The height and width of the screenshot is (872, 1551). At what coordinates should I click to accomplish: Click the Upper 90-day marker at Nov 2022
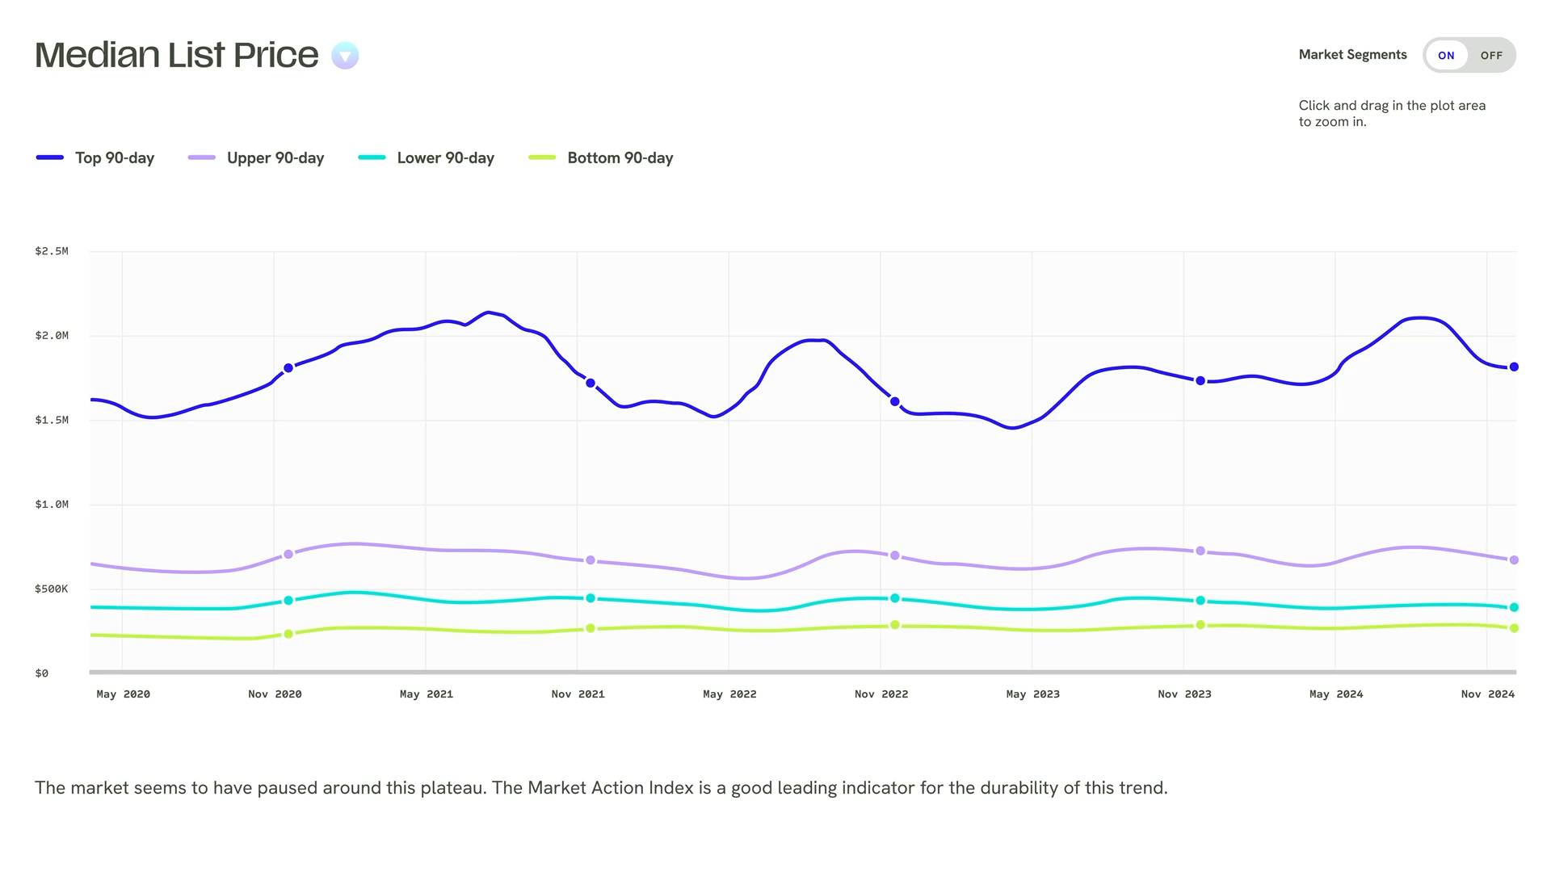895,555
